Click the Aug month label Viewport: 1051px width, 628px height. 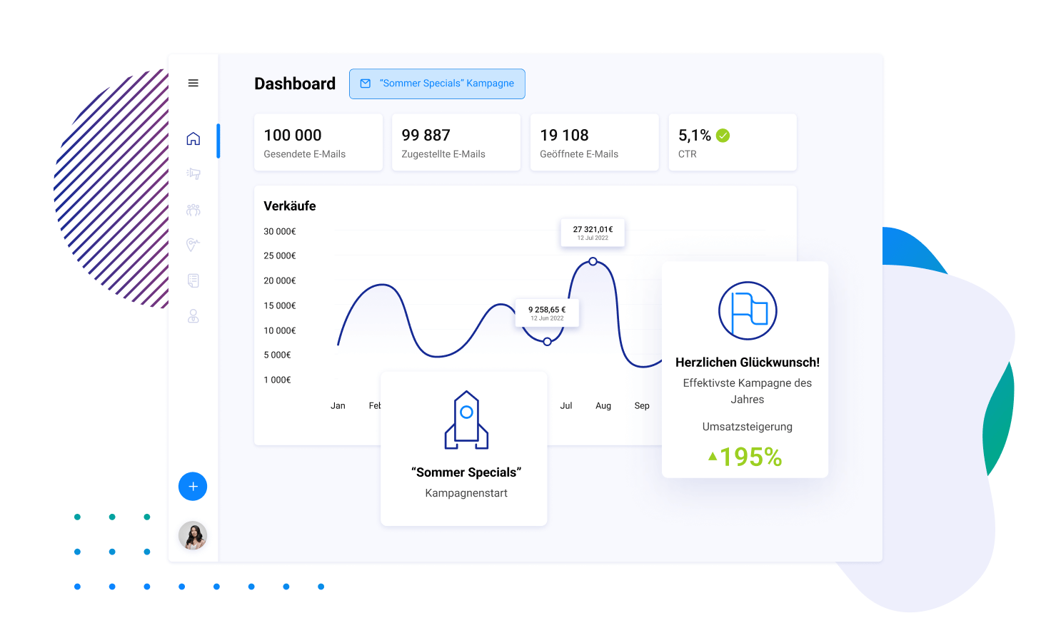603,405
